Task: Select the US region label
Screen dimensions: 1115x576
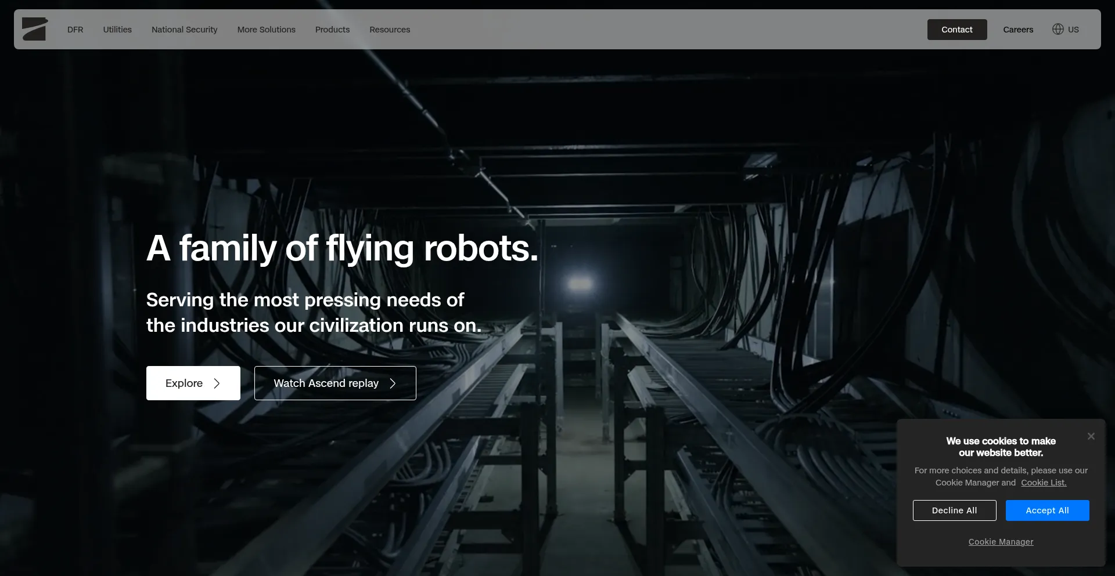Action: (x=1073, y=30)
